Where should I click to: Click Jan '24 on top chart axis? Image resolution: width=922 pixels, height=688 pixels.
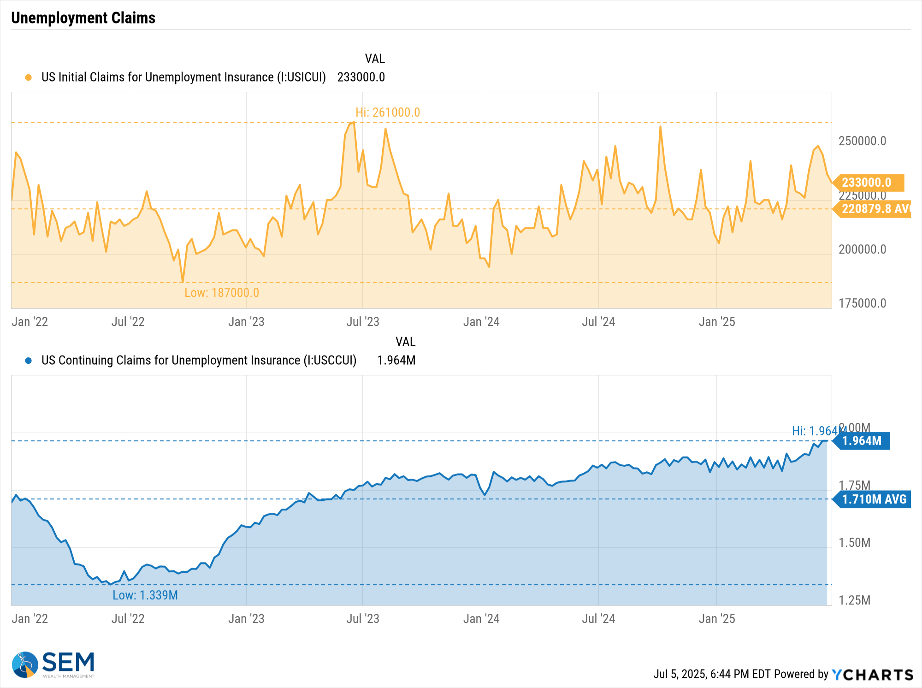click(x=481, y=322)
